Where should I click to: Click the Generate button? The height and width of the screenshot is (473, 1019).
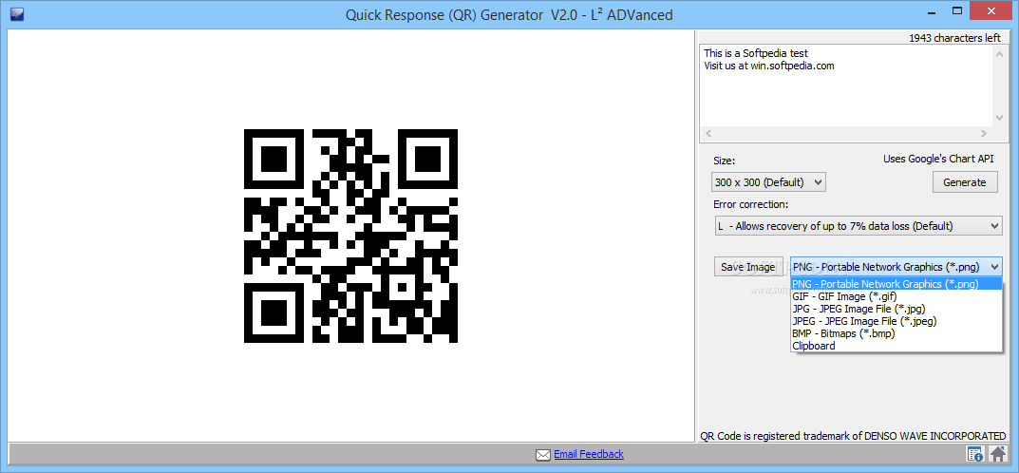point(965,182)
